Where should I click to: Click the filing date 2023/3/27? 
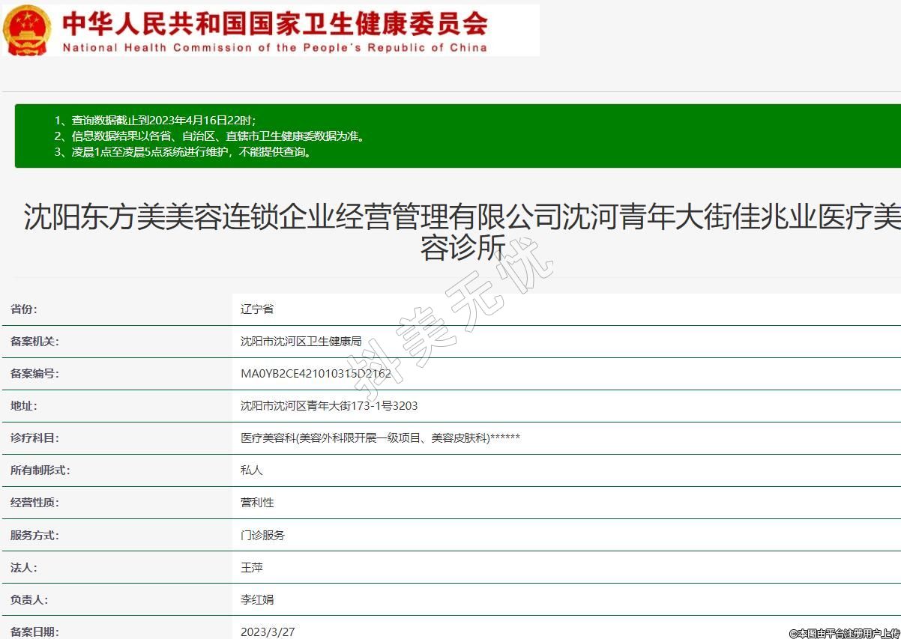click(x=268, y=632)
